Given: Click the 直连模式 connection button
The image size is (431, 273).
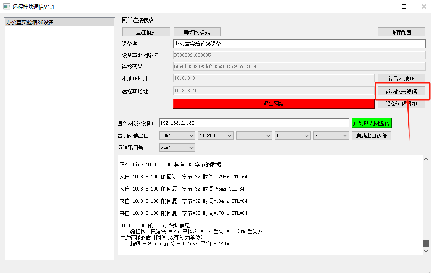Looking at the screenshot, I should point(146,32).
